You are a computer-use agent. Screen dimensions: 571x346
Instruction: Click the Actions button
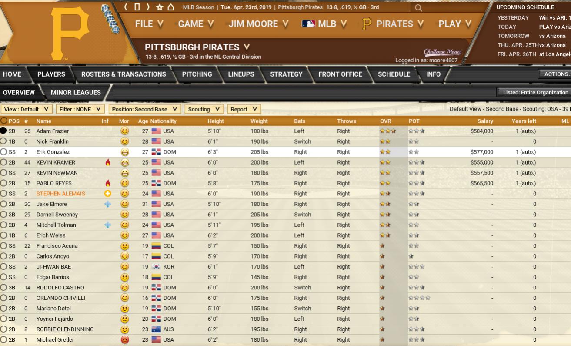(x=555, y=74)
